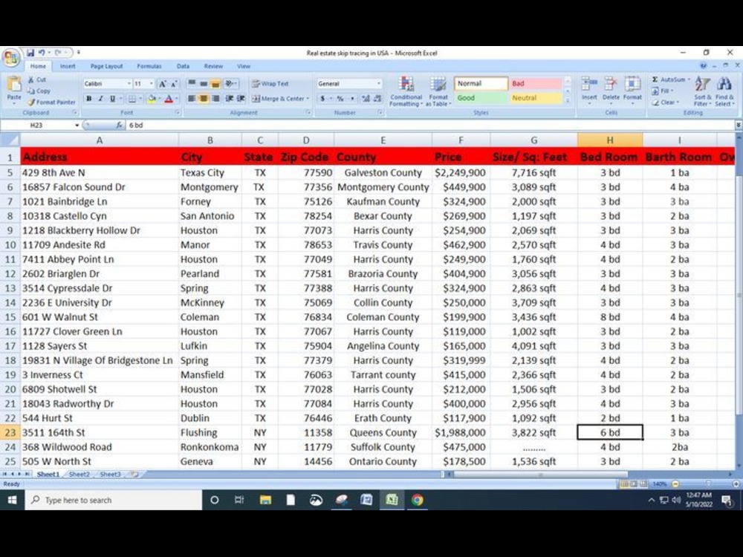Open Microsoft Excel Help
The image size is (743, 557).
pos(703,66)
